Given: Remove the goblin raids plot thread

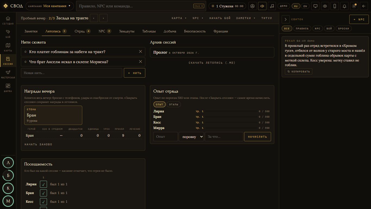Looking at the screenshot, I should pyautogui.click(x=140, y=52).
